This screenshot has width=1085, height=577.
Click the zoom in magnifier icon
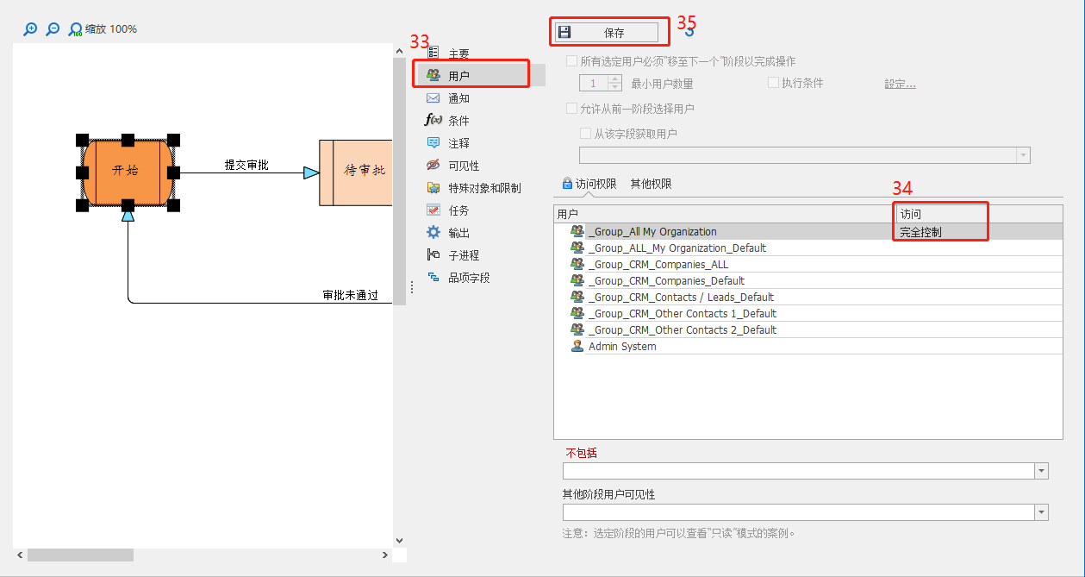coord(30,28)
